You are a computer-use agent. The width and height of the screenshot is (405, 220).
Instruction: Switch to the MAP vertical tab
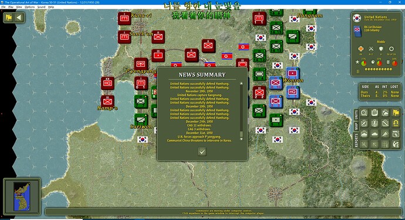(356, 126)
